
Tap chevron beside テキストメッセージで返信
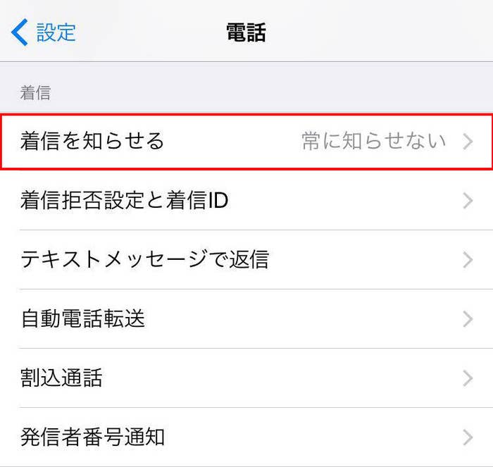click(468, 260)
